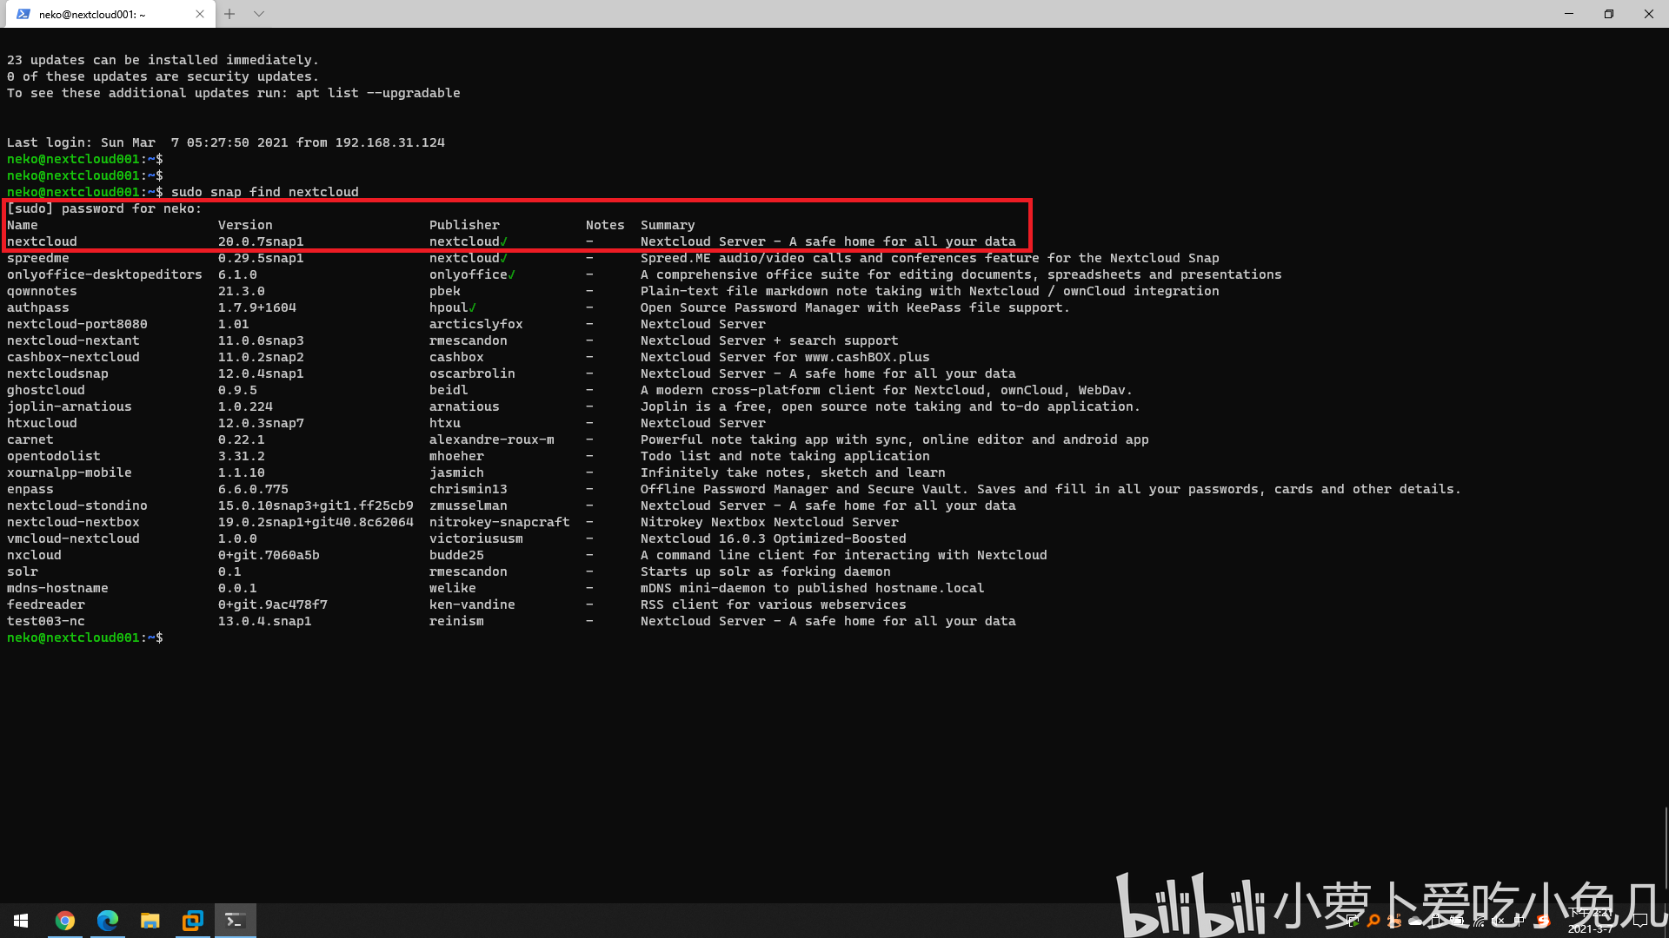The width and height of the screenshot is (1669, 938).
Task: Click 'nxcloud' package name
Action: click(34, 555)
